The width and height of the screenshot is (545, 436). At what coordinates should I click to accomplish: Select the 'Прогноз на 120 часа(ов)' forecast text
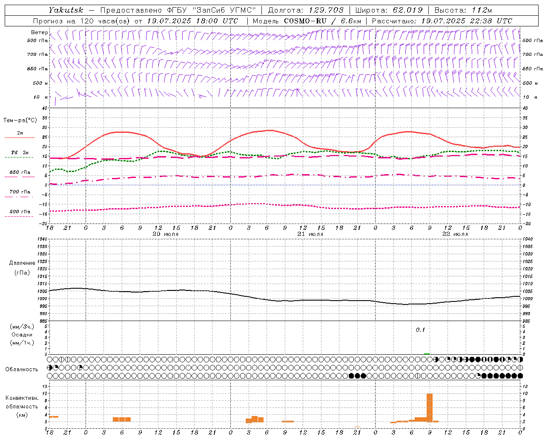[x=82, y=21]
